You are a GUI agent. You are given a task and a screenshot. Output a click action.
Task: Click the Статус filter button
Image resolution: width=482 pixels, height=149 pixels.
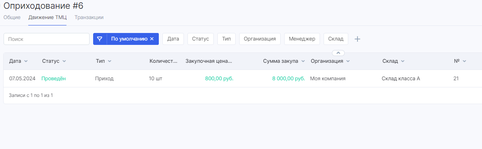click(x=201, y=39)
